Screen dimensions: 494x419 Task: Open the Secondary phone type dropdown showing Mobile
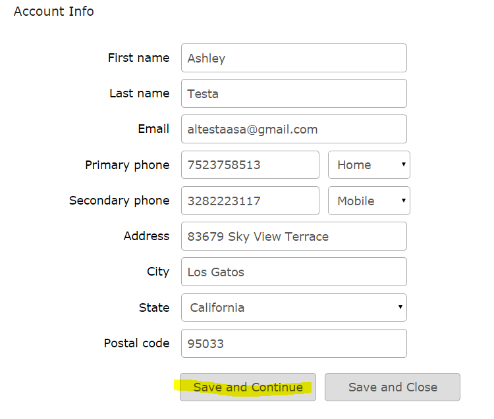click(x=369, y=201)
